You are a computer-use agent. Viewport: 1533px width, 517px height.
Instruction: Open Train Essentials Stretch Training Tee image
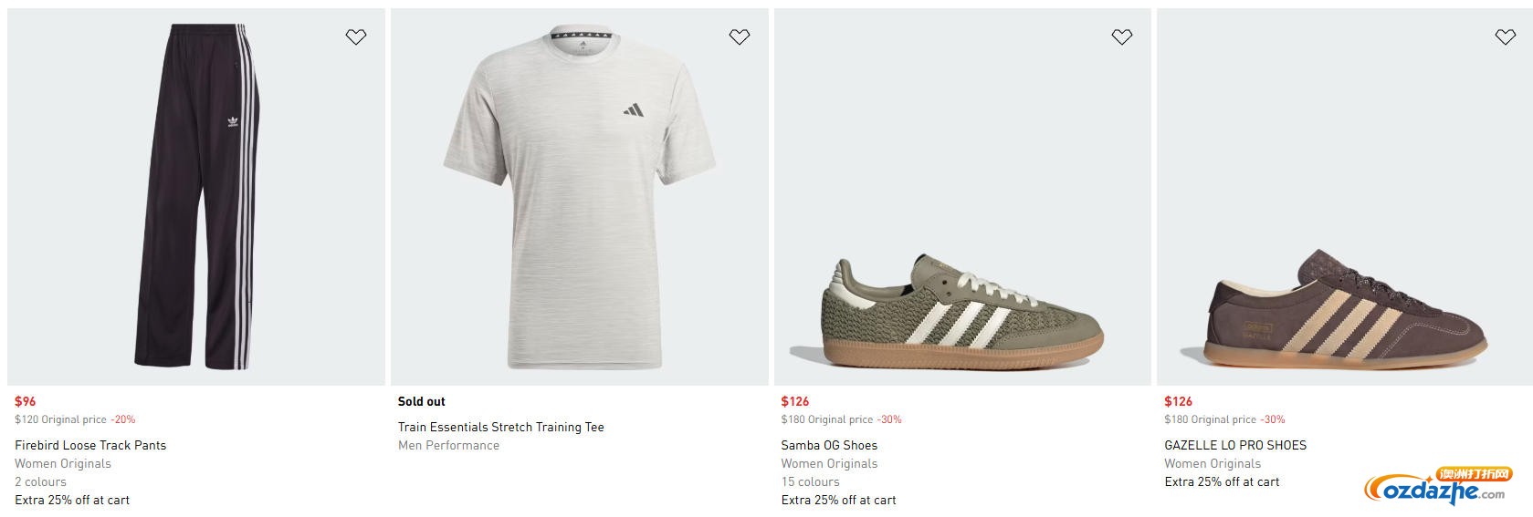pyautogui.click(x=579, y=196)
